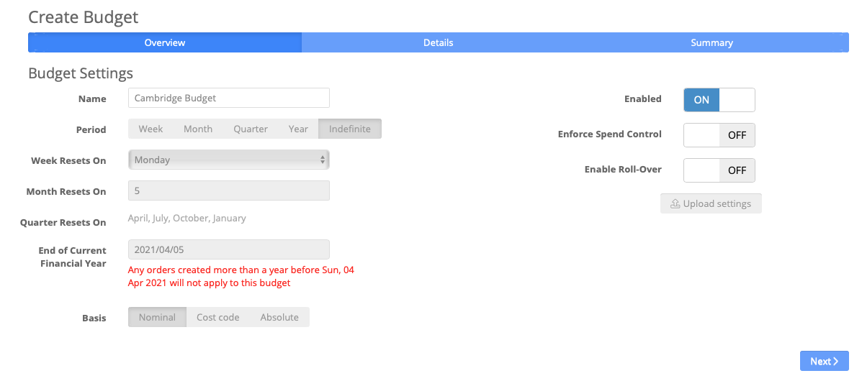This screenshot has width=862, height=381.
Task: Go to the Summary step tab
Action: pos(711,42)
